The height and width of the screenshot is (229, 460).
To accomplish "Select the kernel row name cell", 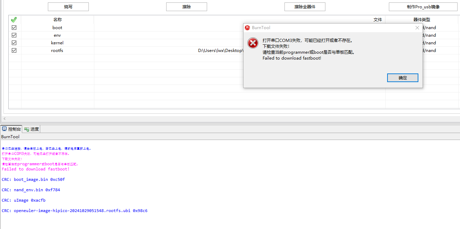I will (x=57, y=43).
